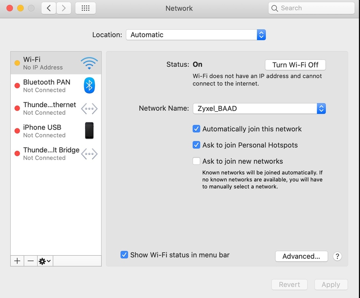Viewport: 360px width, 298px height.
Task: Remove selected service with minus button
Action: click(31, 261)
